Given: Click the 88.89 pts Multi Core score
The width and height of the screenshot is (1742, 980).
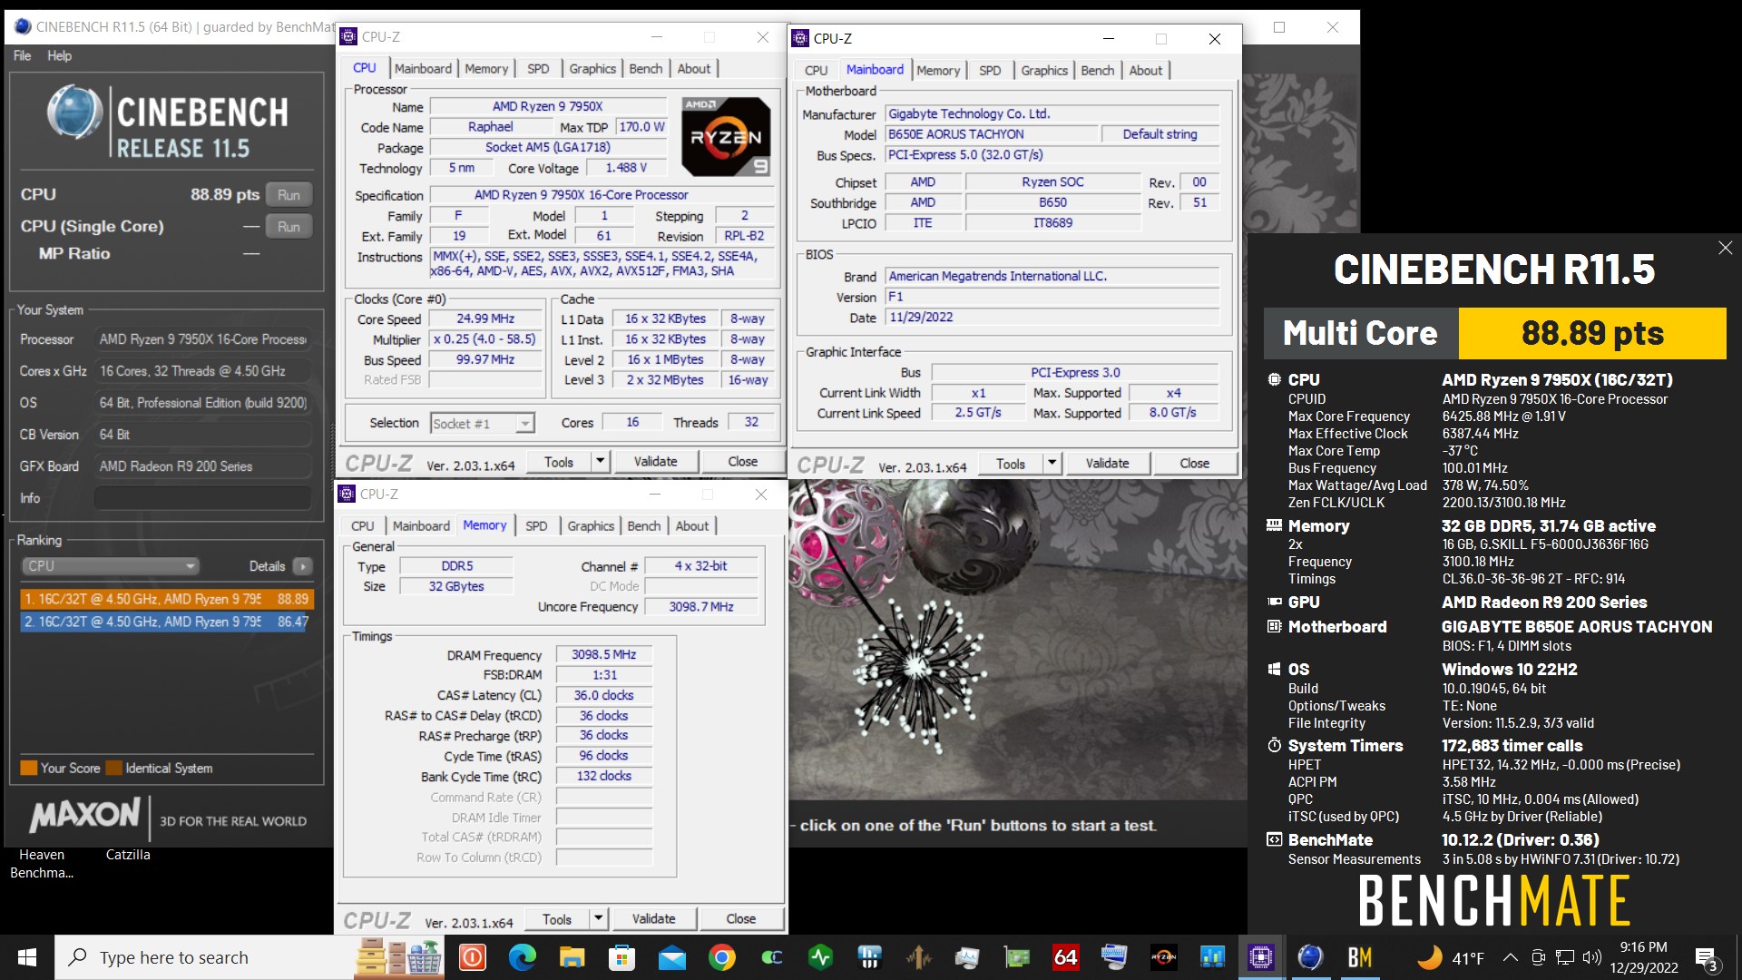Looking at the screenshot, I should [x=1592, y=333].
